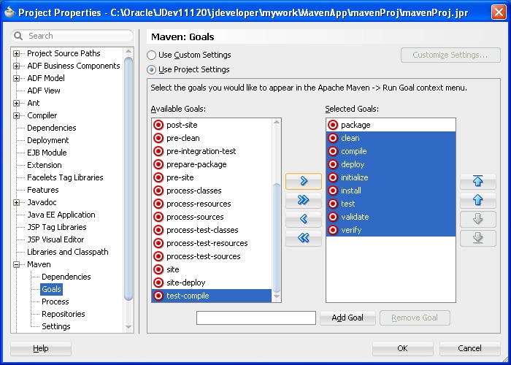Click the icon beside validate in Selected Goals
This screenshot has height=365, width=511.
pos(333,217)
